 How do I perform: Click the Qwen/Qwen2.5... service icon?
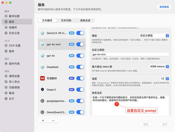[x=42, y=112]
